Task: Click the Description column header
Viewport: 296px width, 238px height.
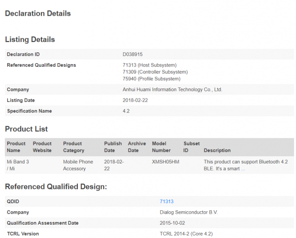Action: (x=217, y=150)
